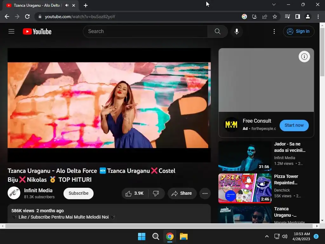Open notification center badge
325x244 pixels.
click(316, 236)
